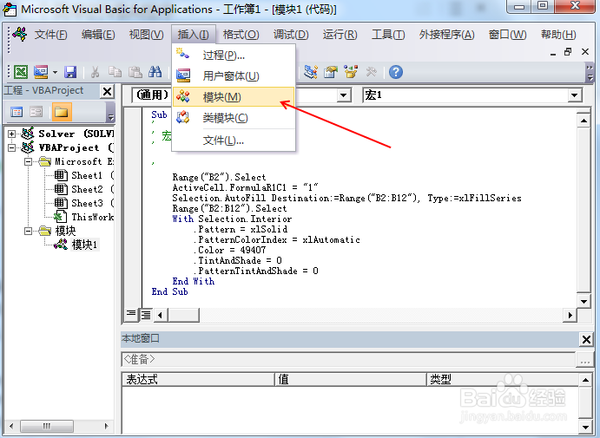
Task: Open 帮助(H) menu
Action: coord(558,35)
